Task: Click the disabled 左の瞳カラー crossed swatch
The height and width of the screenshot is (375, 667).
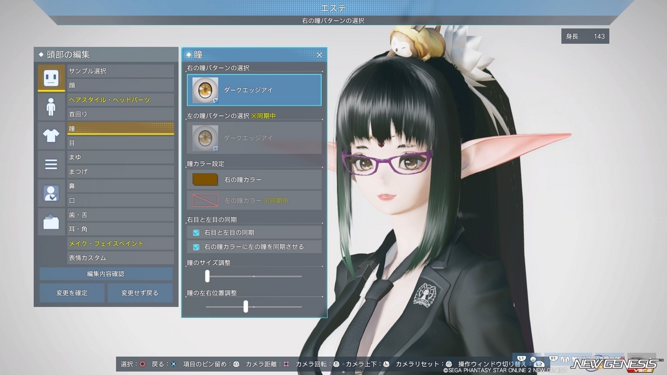Action: point(205,200)
